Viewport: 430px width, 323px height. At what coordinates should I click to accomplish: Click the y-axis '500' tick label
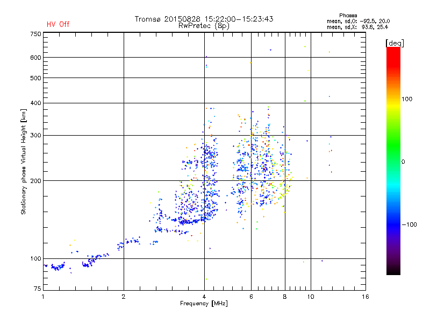pyautogui.click(x=35, y=78)
